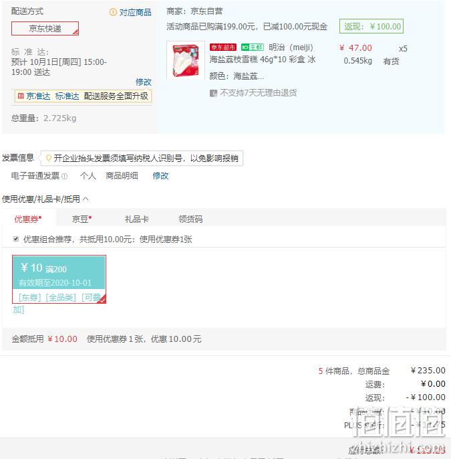
Task: Click 修改 for invoice information
Action: (x=160, y=175)
